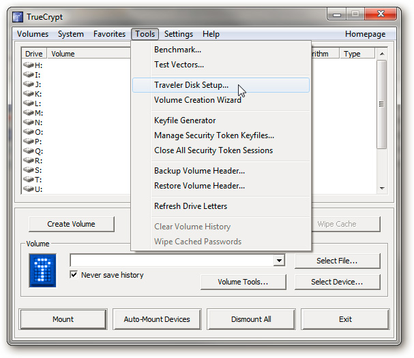This screenshot has height=358, width=414.
Task: Click the TrueCrypt title bar icon
Action: [18, 17]
